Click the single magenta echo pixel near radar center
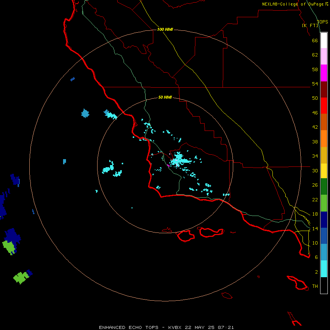This screenshot has width=330, height=330. (x=168, y=166)
